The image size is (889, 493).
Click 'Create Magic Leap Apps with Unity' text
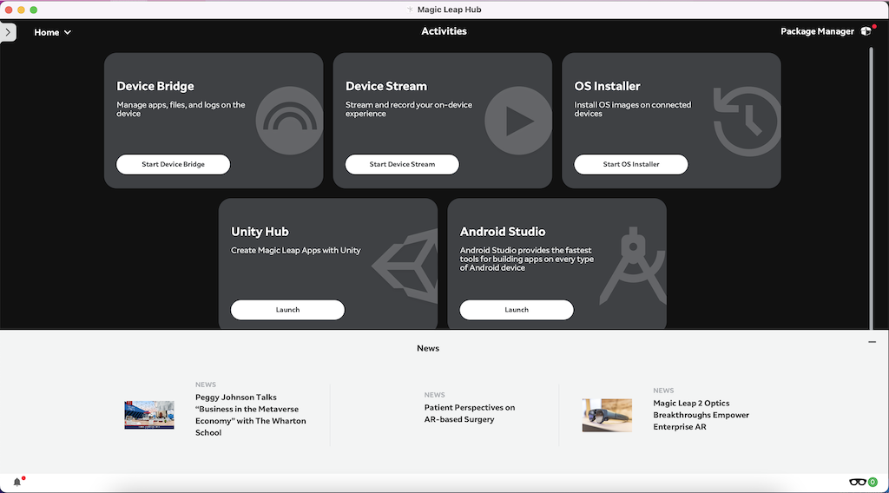(x=295, y=251)
